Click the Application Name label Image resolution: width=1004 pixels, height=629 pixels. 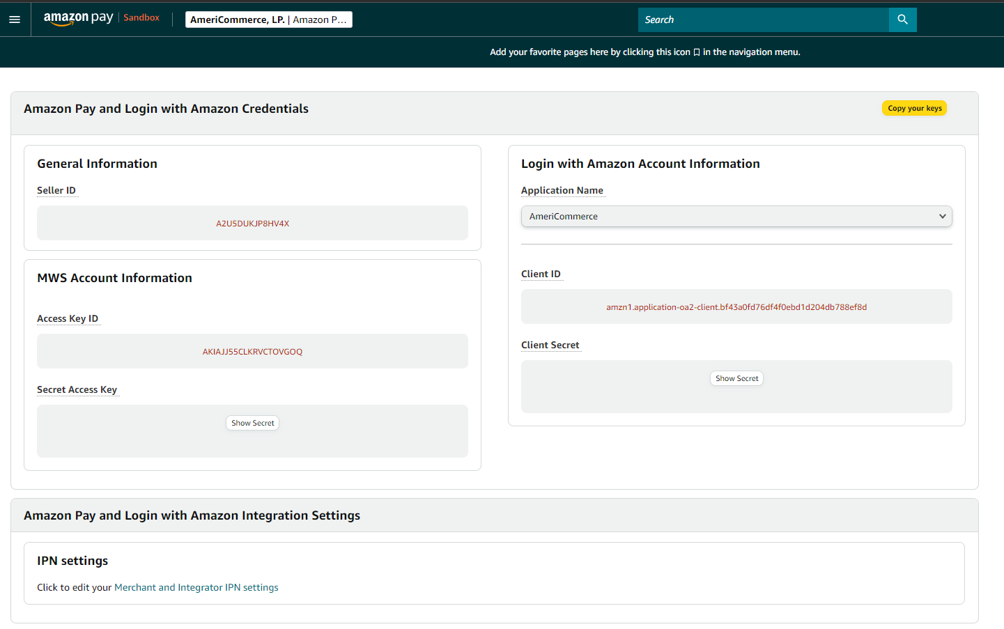[x=562, y=190]
